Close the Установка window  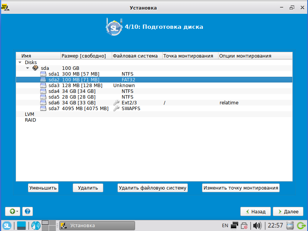click(302, 8)
